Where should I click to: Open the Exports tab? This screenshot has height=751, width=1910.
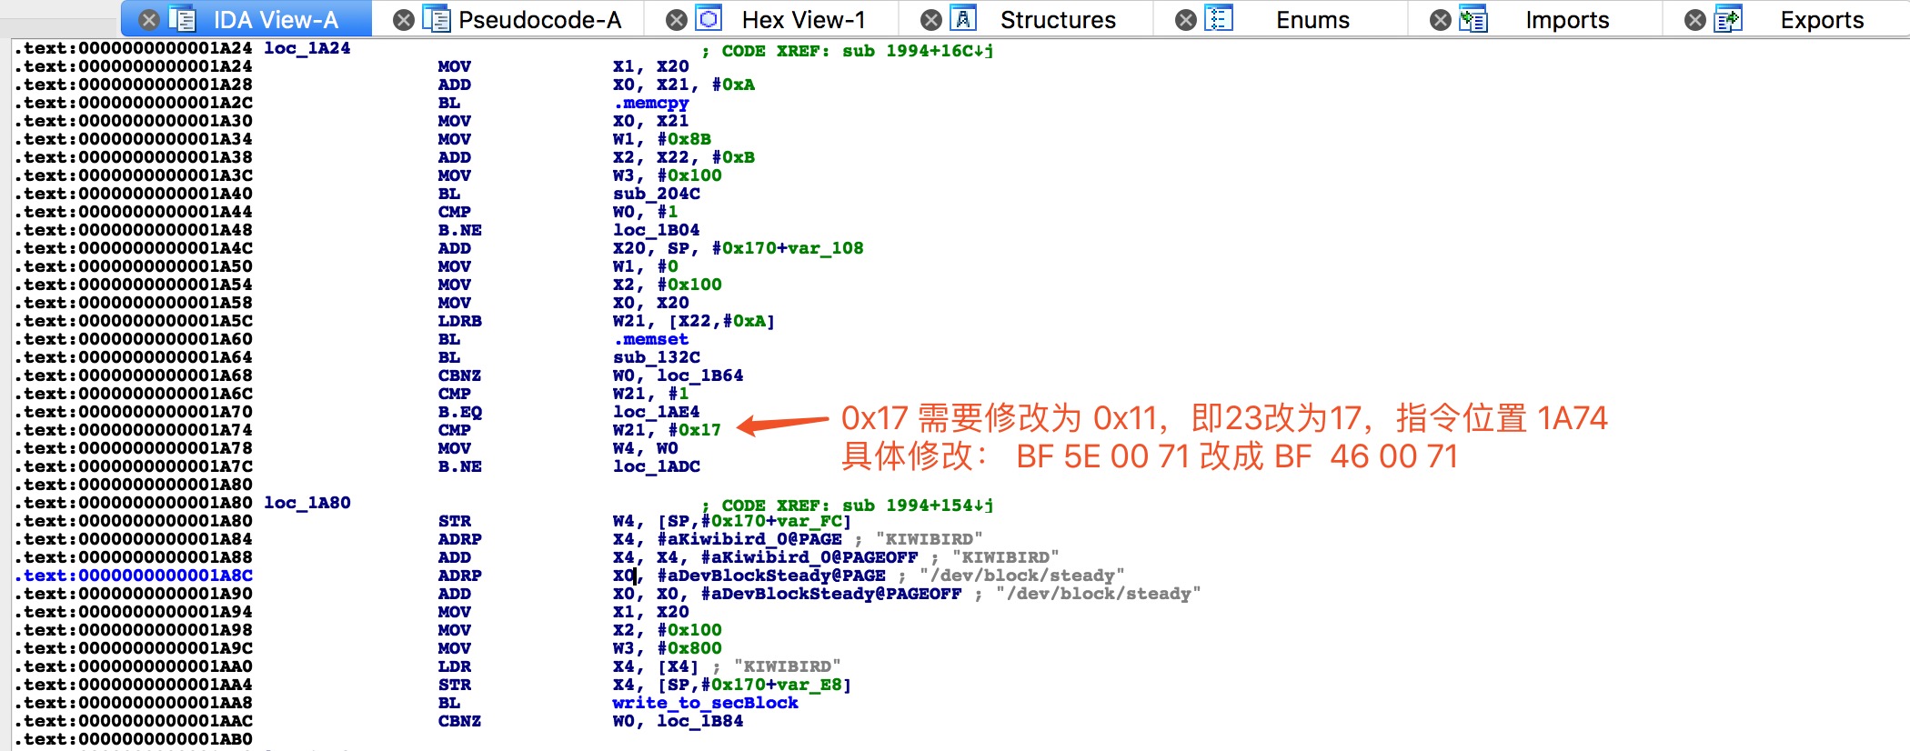click(x=1822, y=20)
